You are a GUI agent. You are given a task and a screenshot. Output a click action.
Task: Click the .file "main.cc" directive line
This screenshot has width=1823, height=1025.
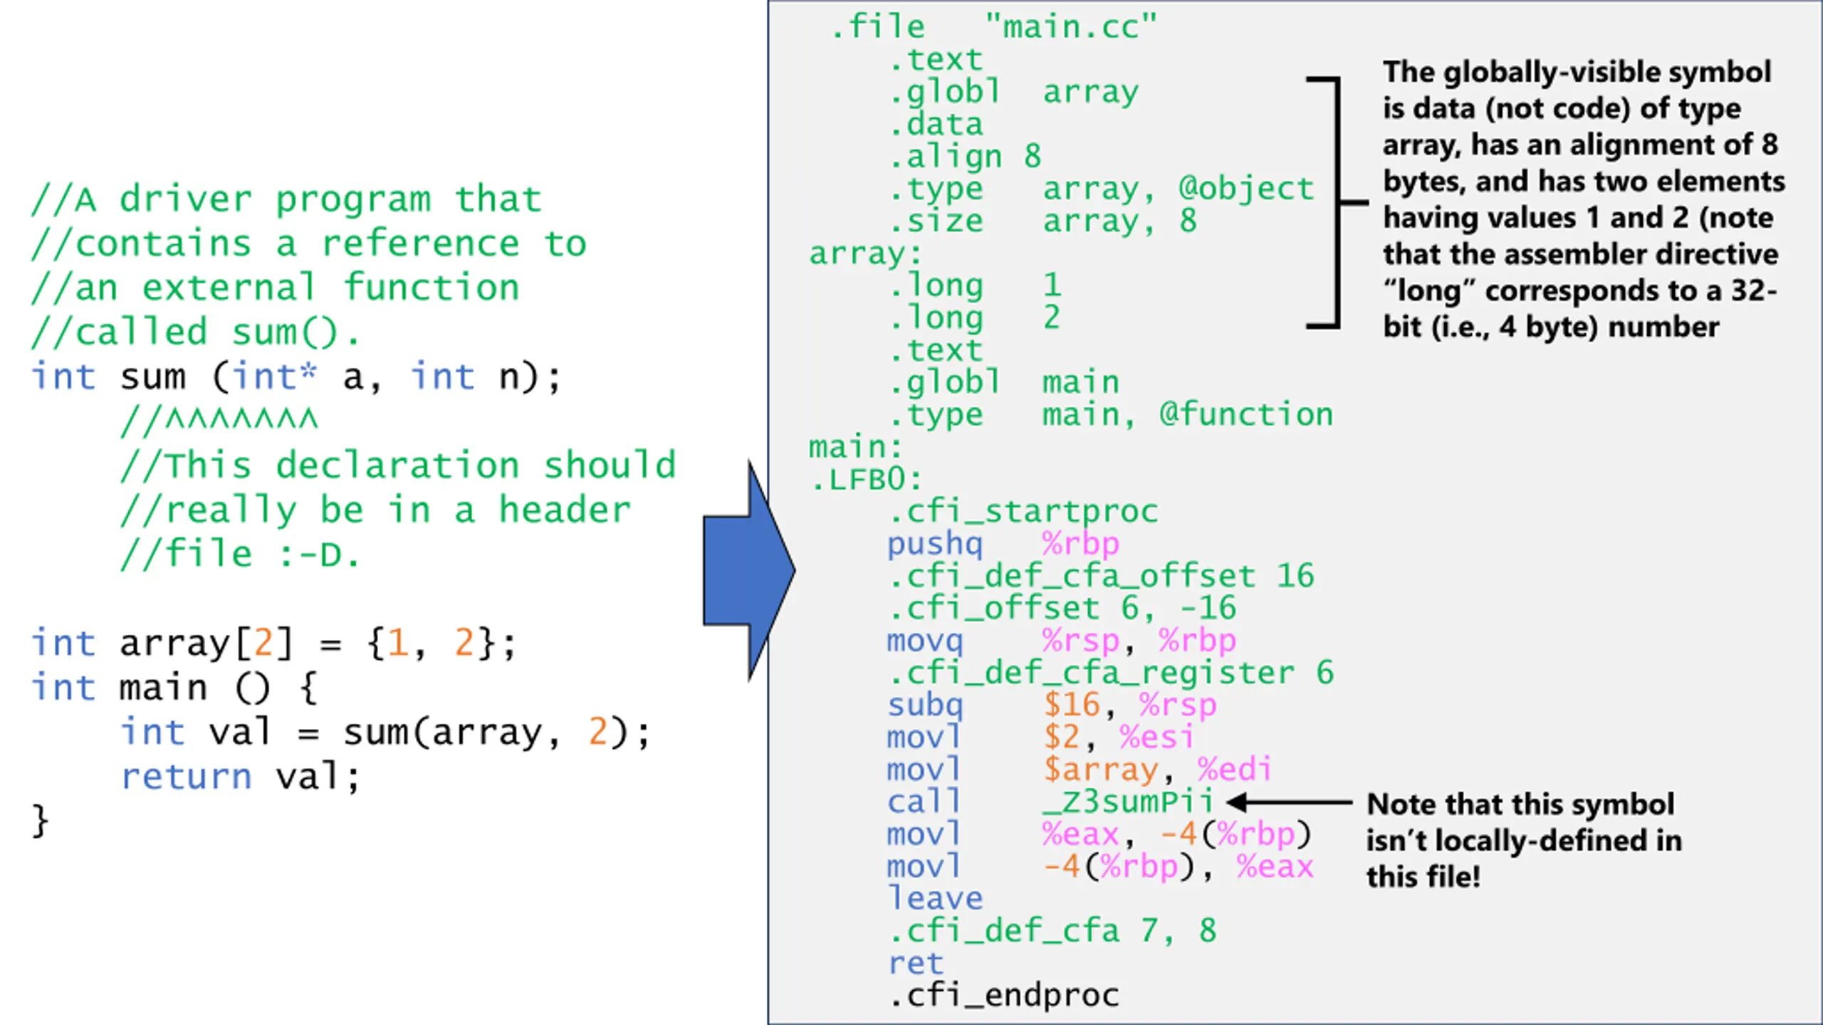coord(993,27)
